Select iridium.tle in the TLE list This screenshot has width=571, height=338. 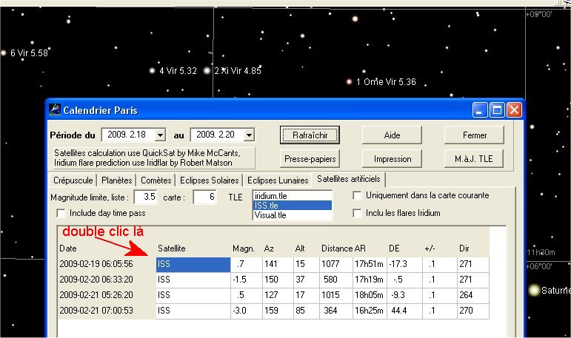point(292,196)
